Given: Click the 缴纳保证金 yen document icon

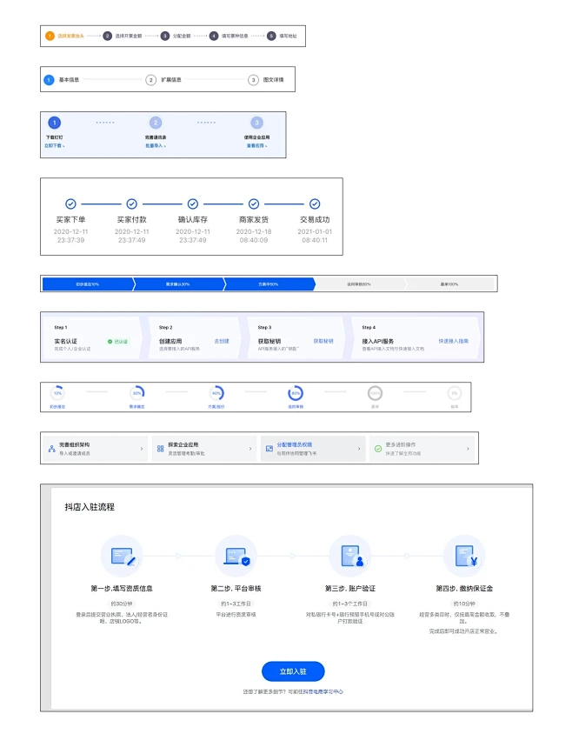Looking at the screenshot, I should coord(464,556).
